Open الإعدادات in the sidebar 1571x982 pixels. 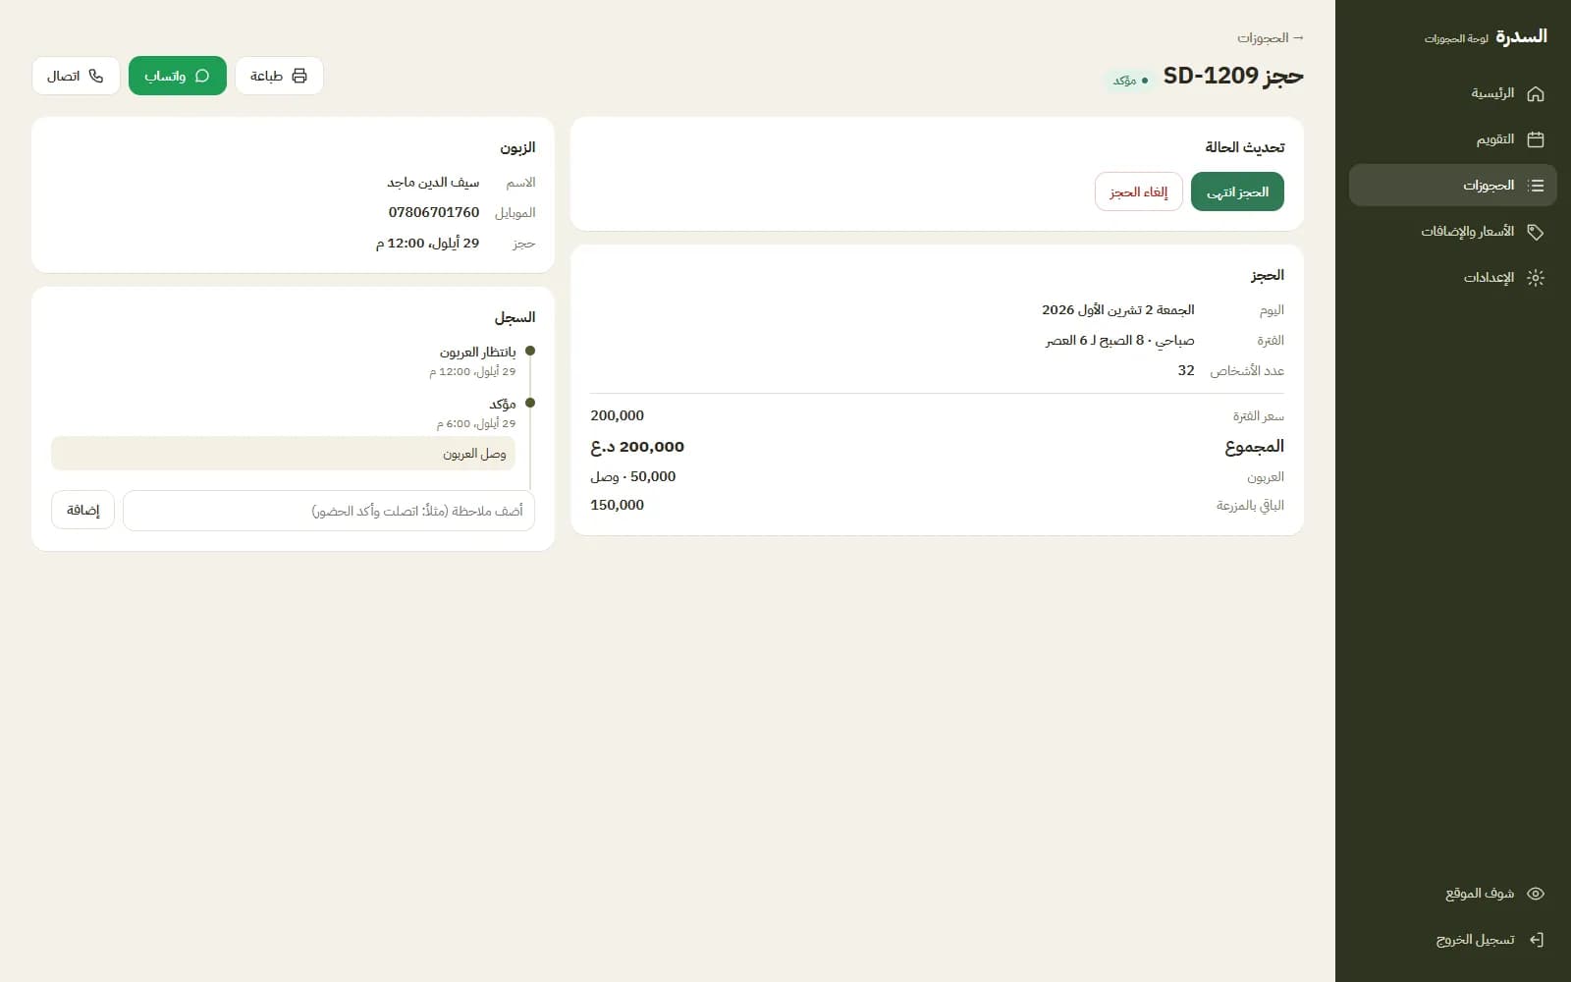pyautogui.click(x=1453, y=278)
